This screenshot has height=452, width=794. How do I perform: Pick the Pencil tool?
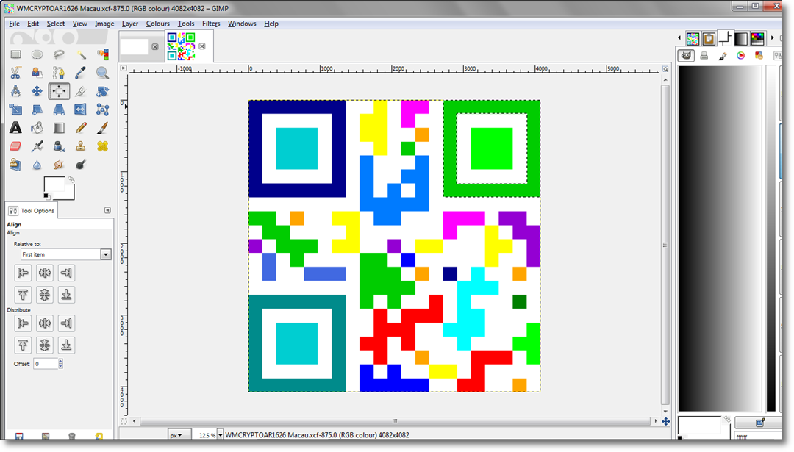click(81, 128)
